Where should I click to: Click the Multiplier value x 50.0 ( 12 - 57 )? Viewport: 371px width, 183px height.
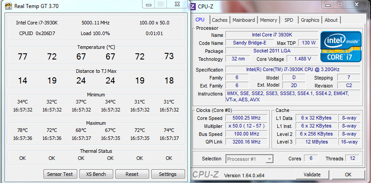(246, 126)
